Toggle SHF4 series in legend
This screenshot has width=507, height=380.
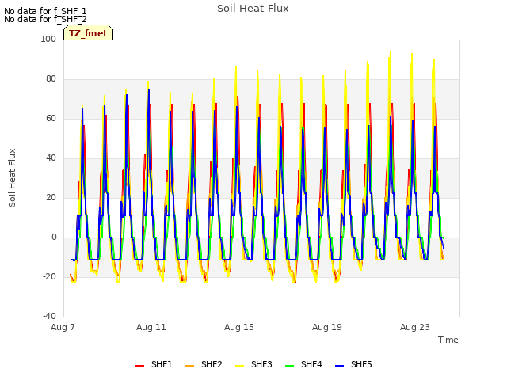(x=303, y=364)
